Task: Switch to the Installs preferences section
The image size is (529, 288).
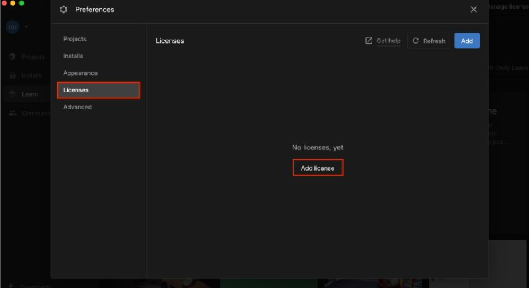Action: [73, 56]
